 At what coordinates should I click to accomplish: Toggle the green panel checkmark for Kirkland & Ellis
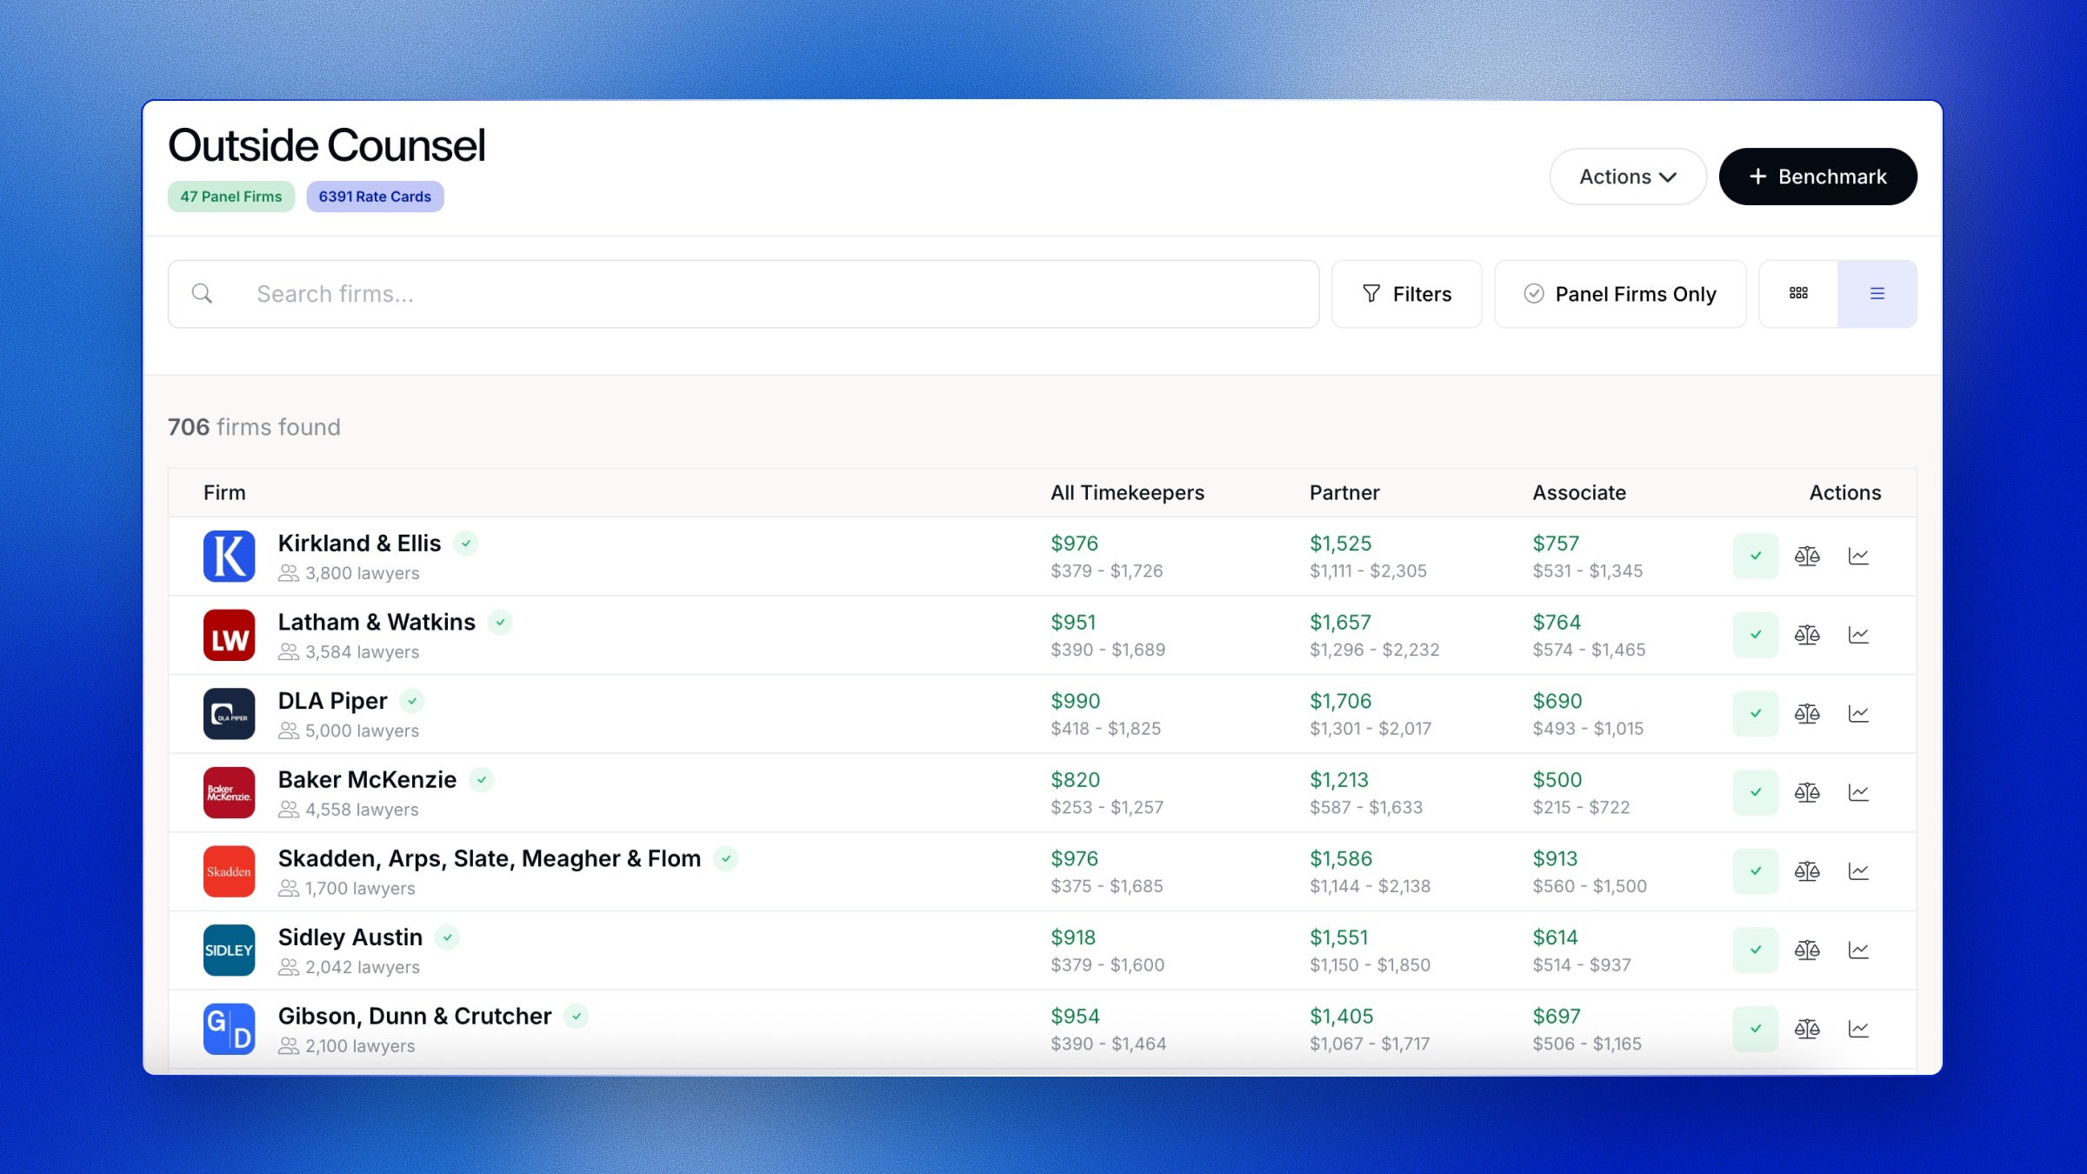(x=1755, y=556)
